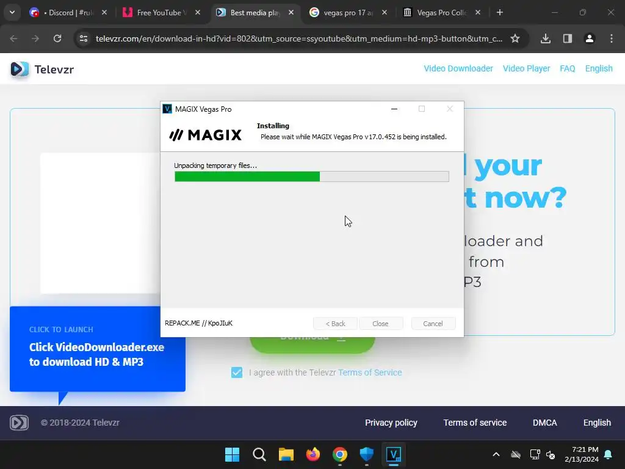Open the Windows Start menu
This screenshot has width=625, height=469.
click(232, 454)
